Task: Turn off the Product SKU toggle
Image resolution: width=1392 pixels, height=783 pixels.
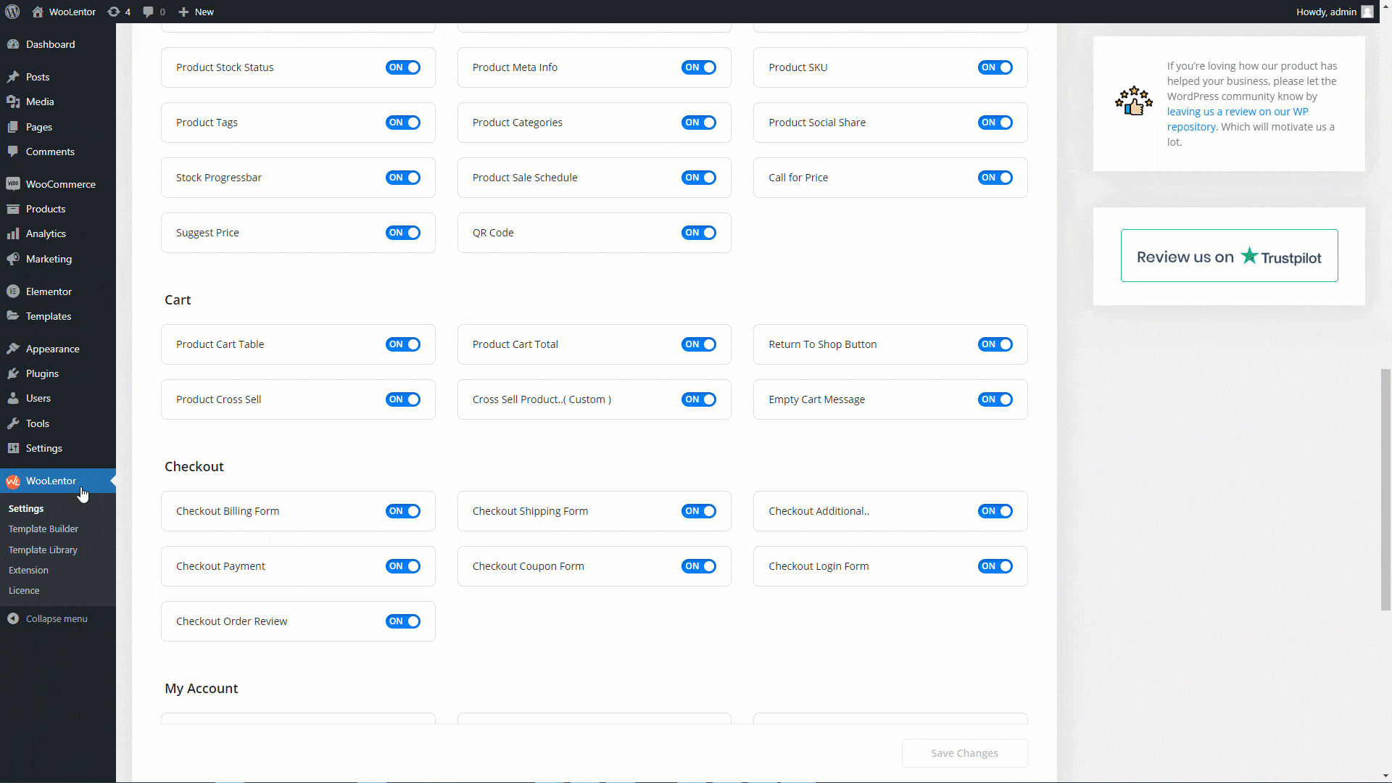Action: pos(995,67)
